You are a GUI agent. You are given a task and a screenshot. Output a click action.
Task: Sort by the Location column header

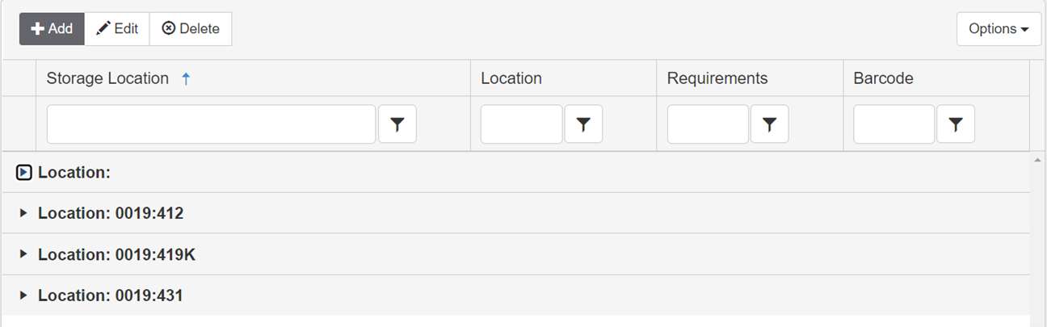(511, 78)
